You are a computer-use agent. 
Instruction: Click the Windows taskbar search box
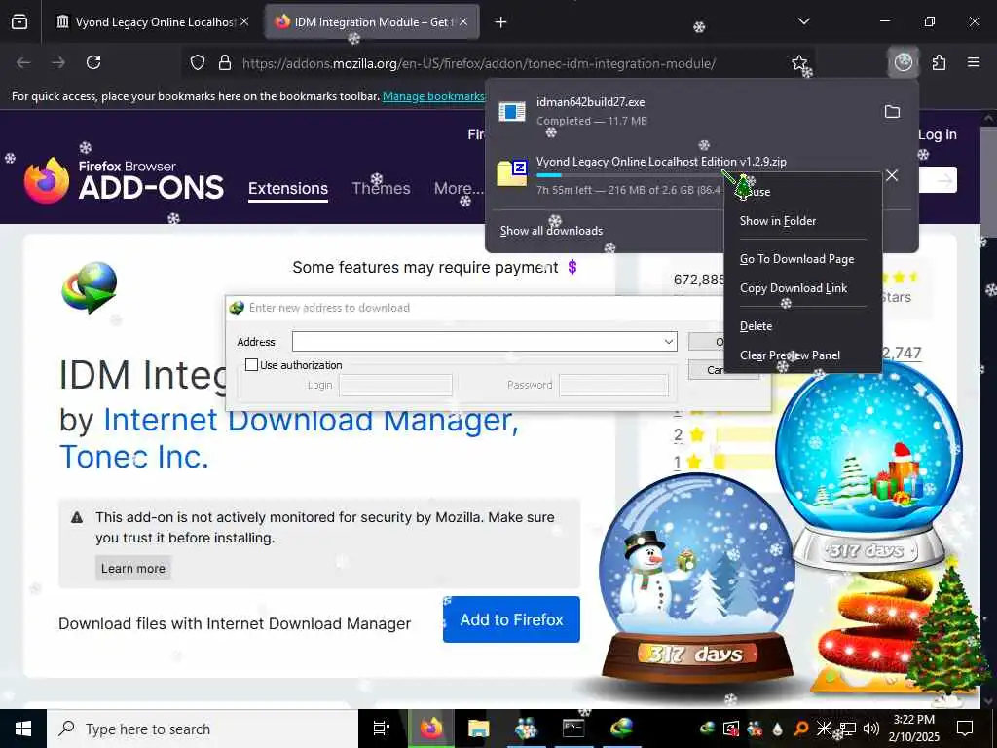click(x=203, y=729)
